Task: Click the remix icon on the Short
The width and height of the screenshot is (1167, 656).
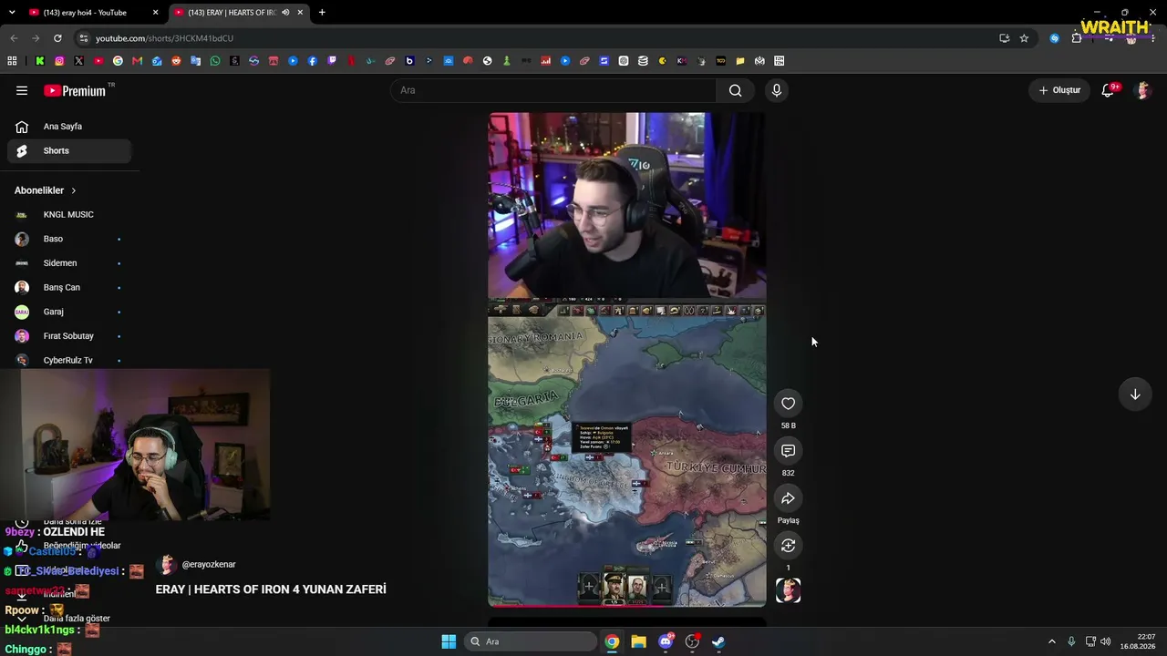Action: 789,546
